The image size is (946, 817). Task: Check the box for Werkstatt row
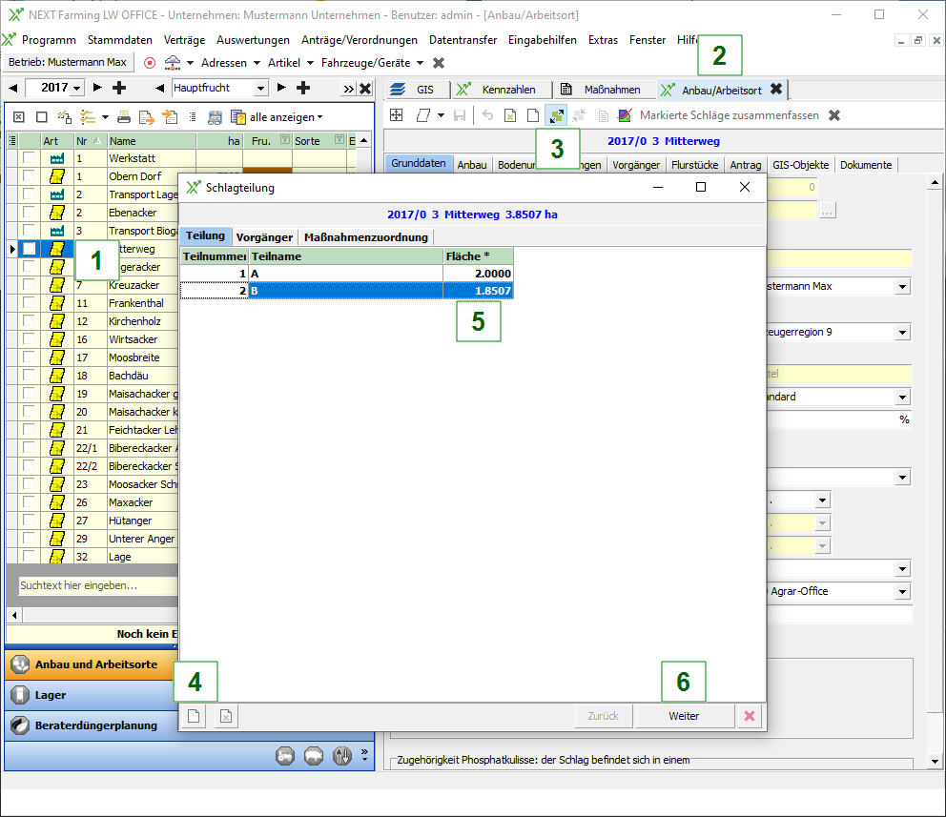pyautogui.click(x=30, y=158)
